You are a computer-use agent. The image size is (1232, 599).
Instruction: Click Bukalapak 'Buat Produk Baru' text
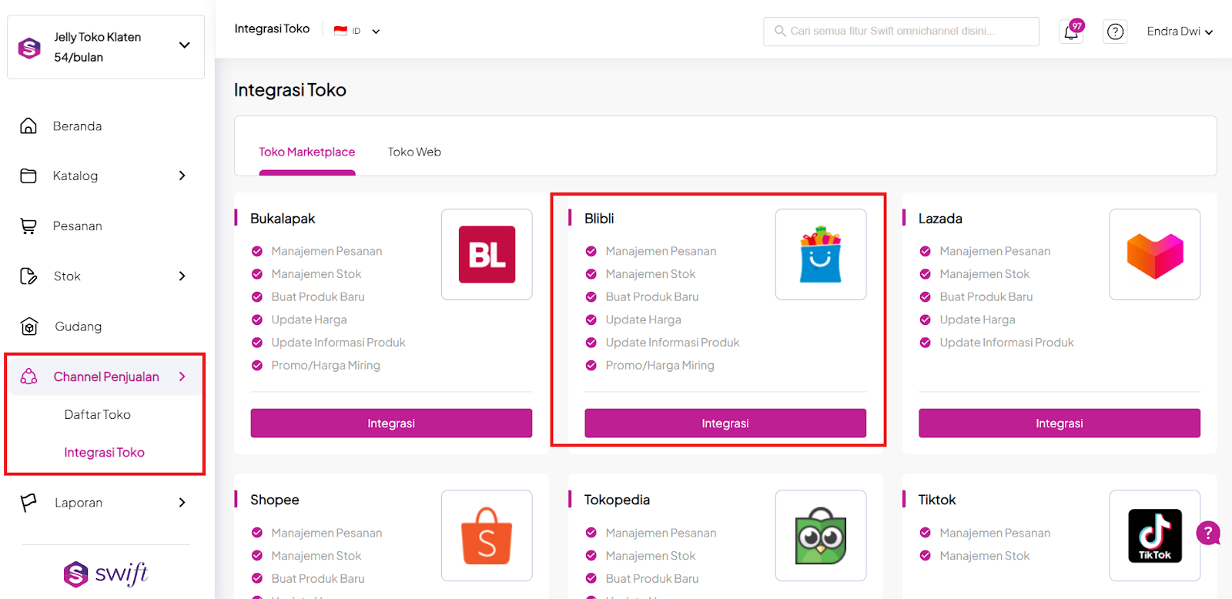318,296
